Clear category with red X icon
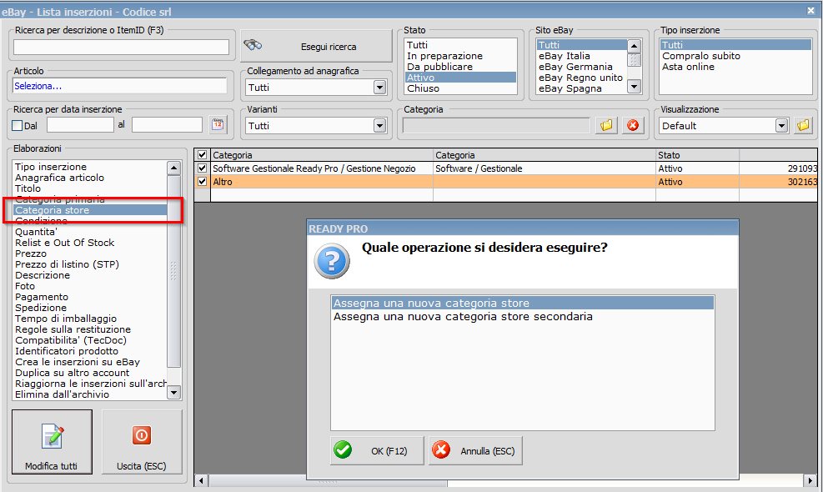The height and width of the screenshot is (492, 823). coord(633,125)
